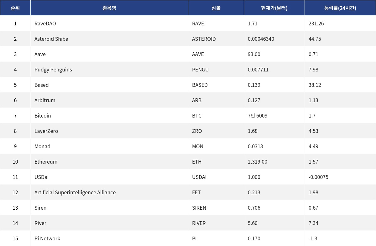Click USDai change value -0.00075
Screen dimensions: 376x246
pos(318,177)
